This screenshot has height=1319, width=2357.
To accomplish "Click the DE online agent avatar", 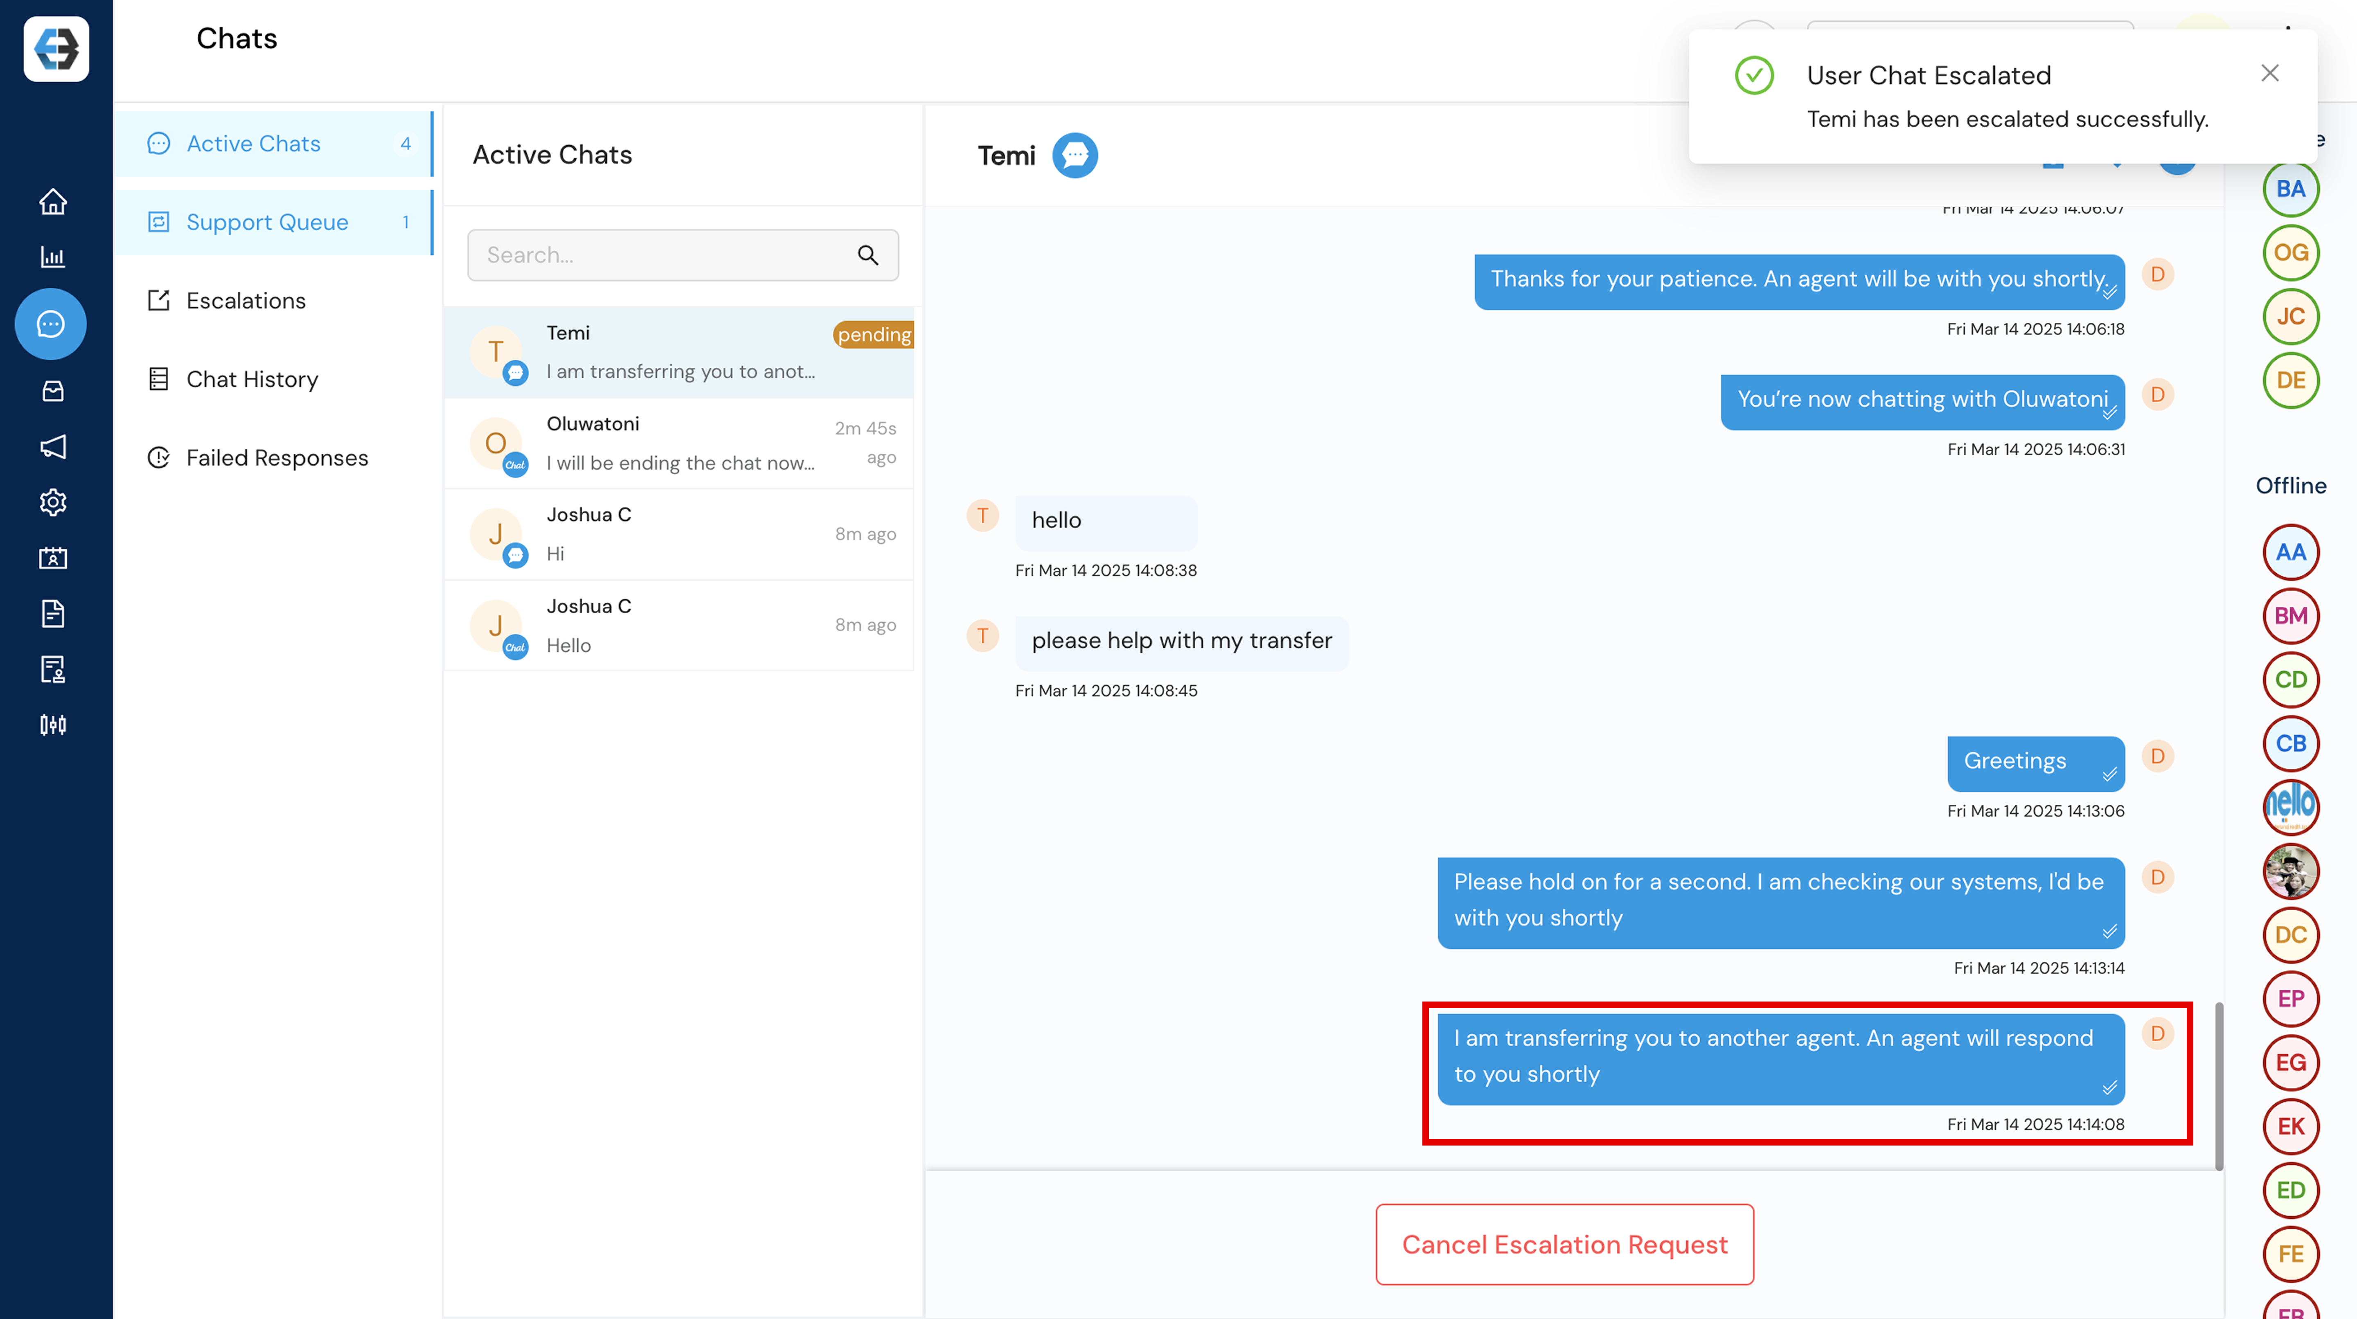I will (x=2290, y=380).
